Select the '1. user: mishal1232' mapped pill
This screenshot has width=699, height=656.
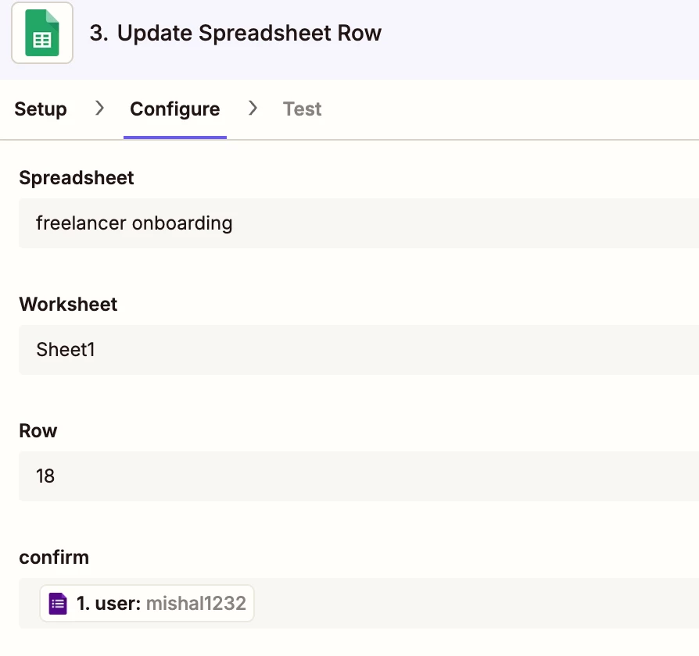point(147,604)
